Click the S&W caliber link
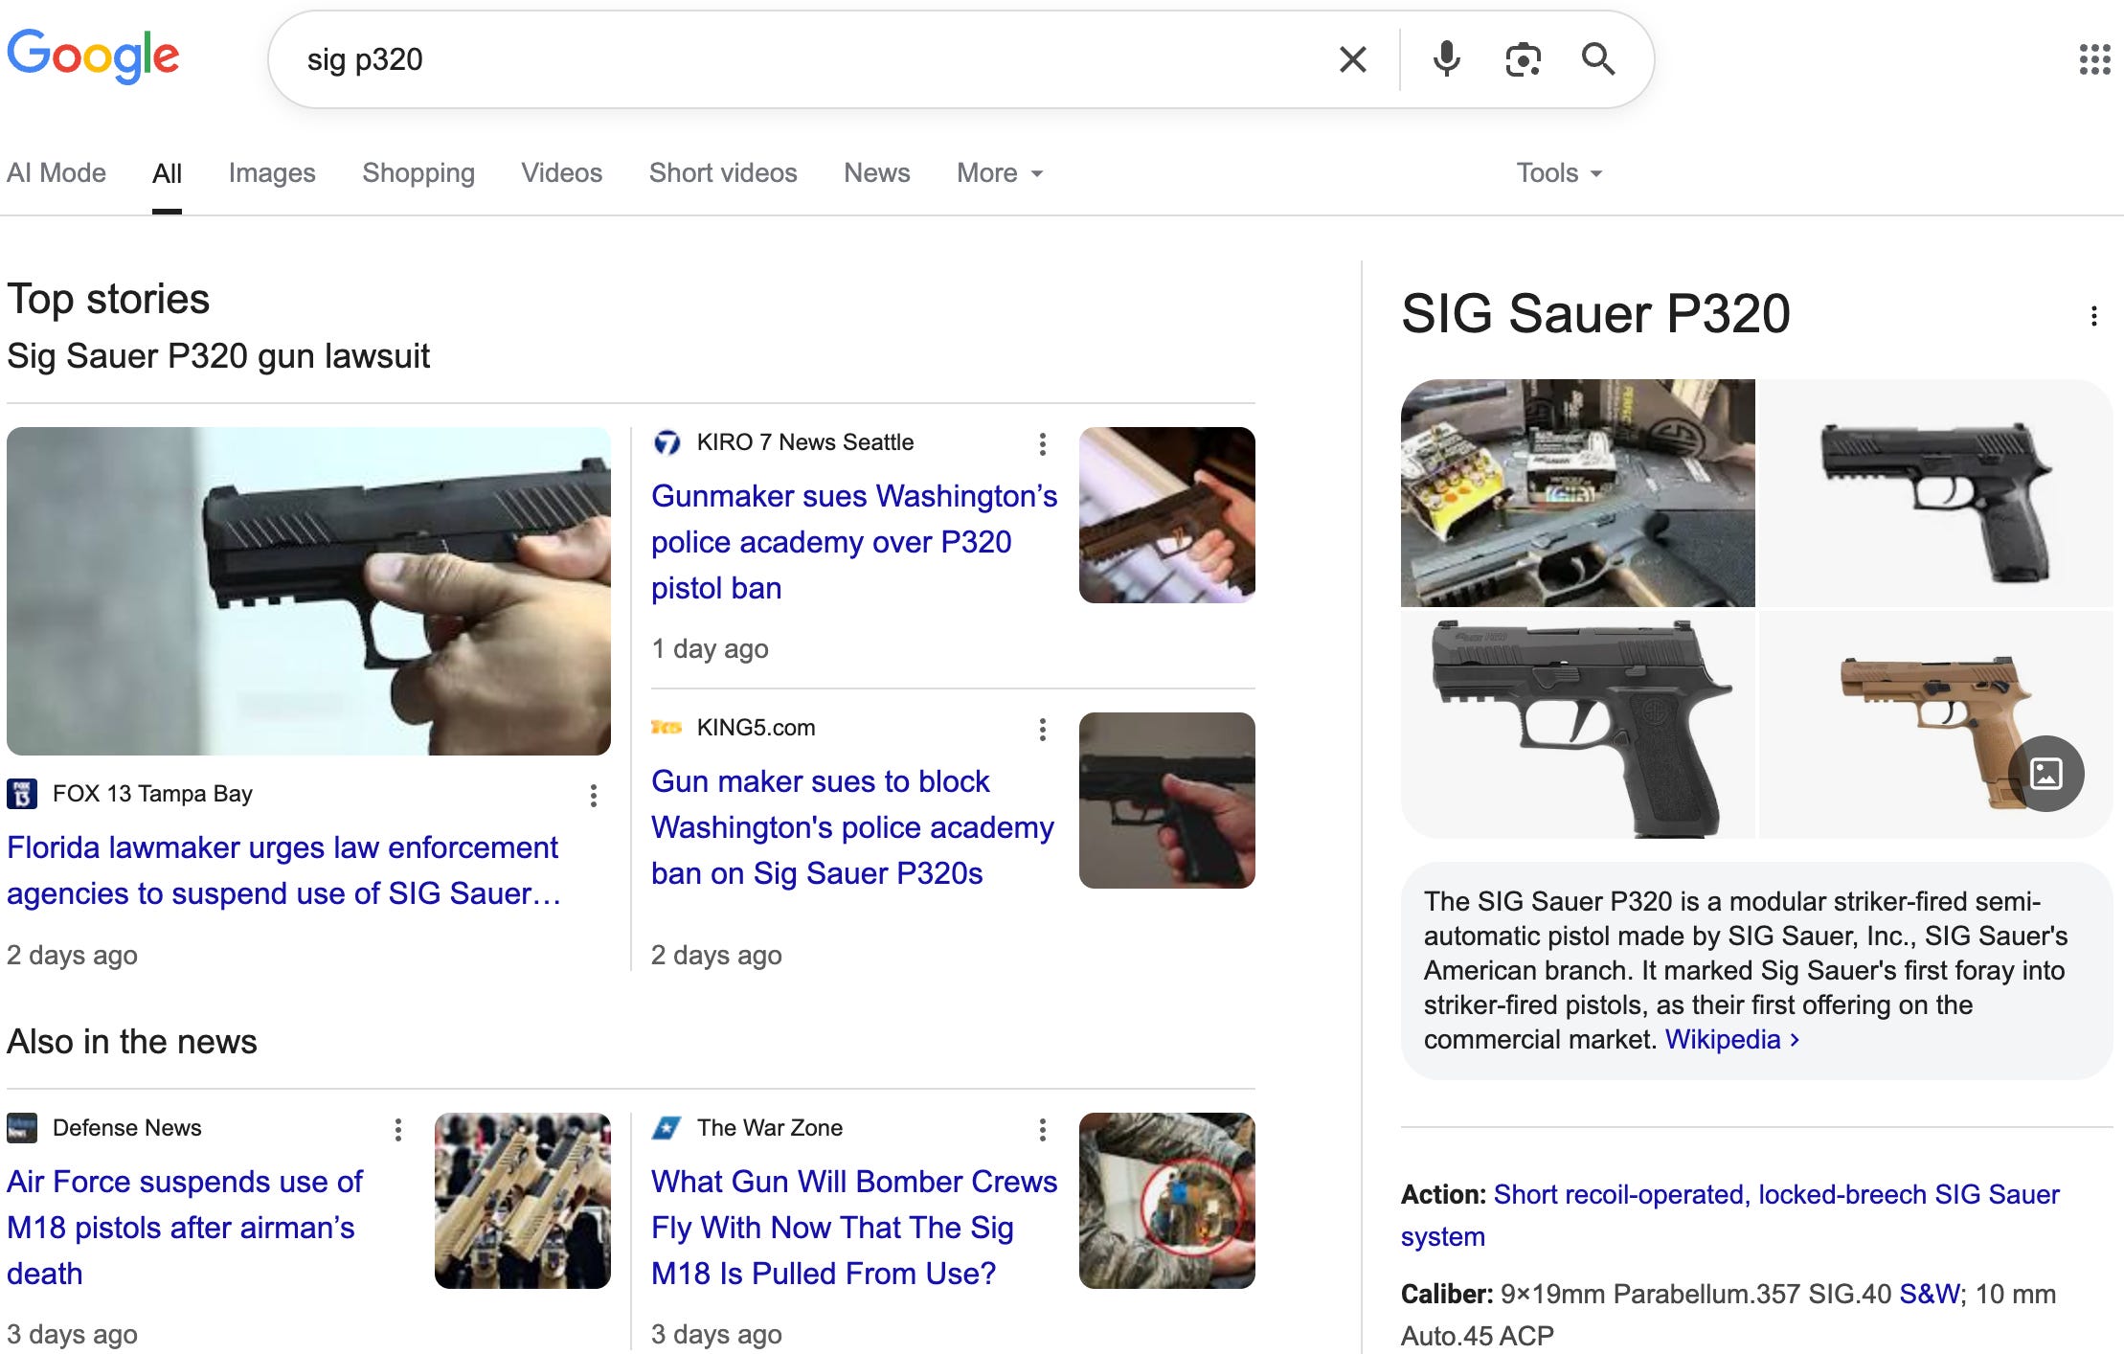The height and width of the screenshot is (1354, 2124). coord(1929,1295)
